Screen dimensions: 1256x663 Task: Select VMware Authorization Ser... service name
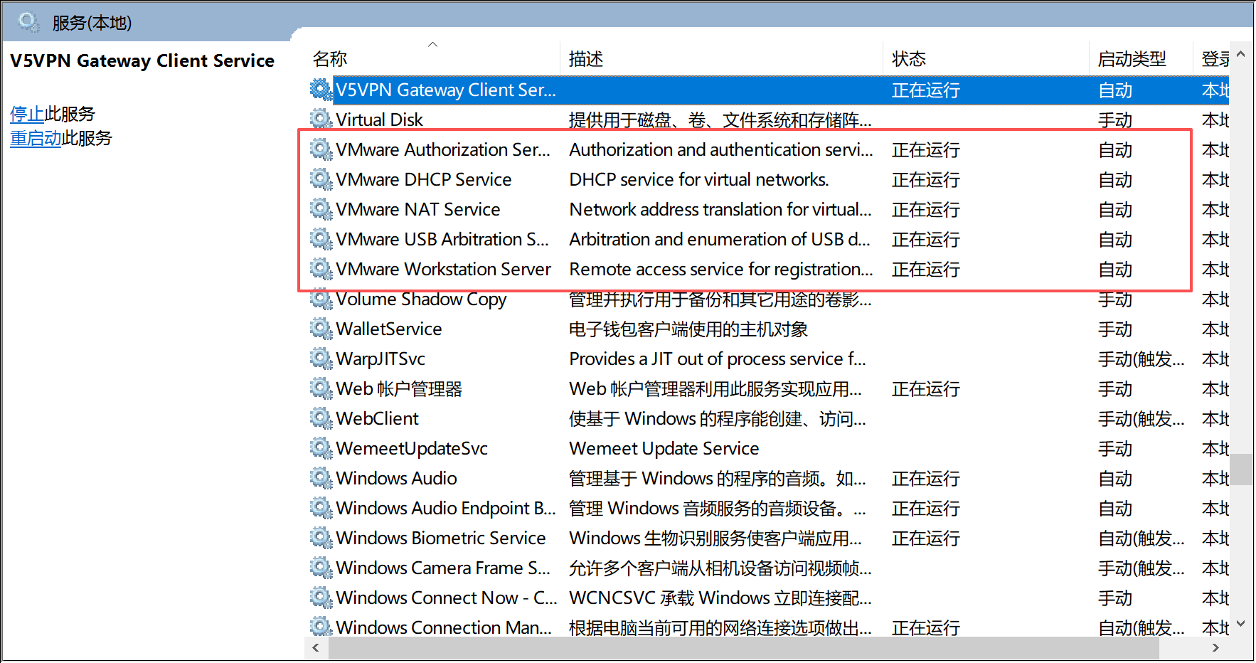[443, 149]
